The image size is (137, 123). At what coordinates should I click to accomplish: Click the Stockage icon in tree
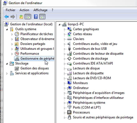[x=12, y=64]
